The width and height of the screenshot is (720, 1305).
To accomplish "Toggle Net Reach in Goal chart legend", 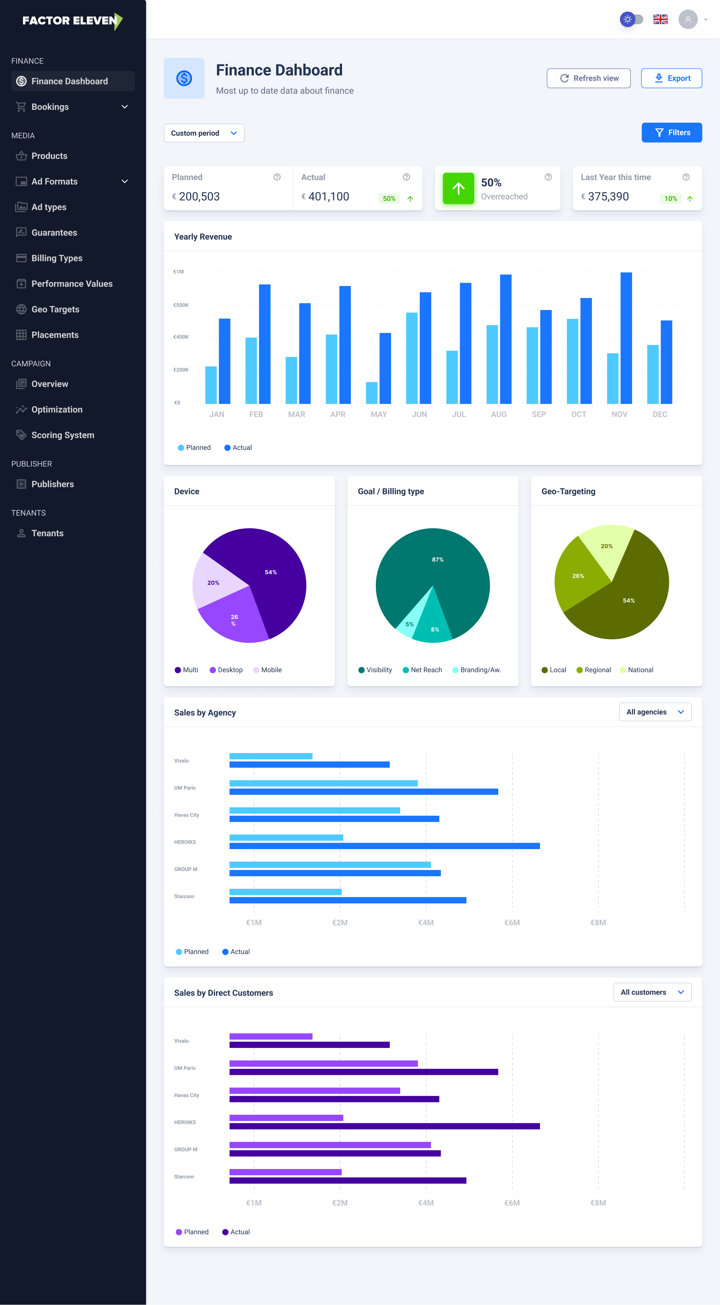I will [422, 670].
